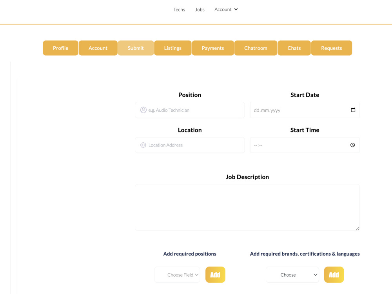Open the Requests tab
The width and height of the screenshot is (392, 294).
[332, 48]
